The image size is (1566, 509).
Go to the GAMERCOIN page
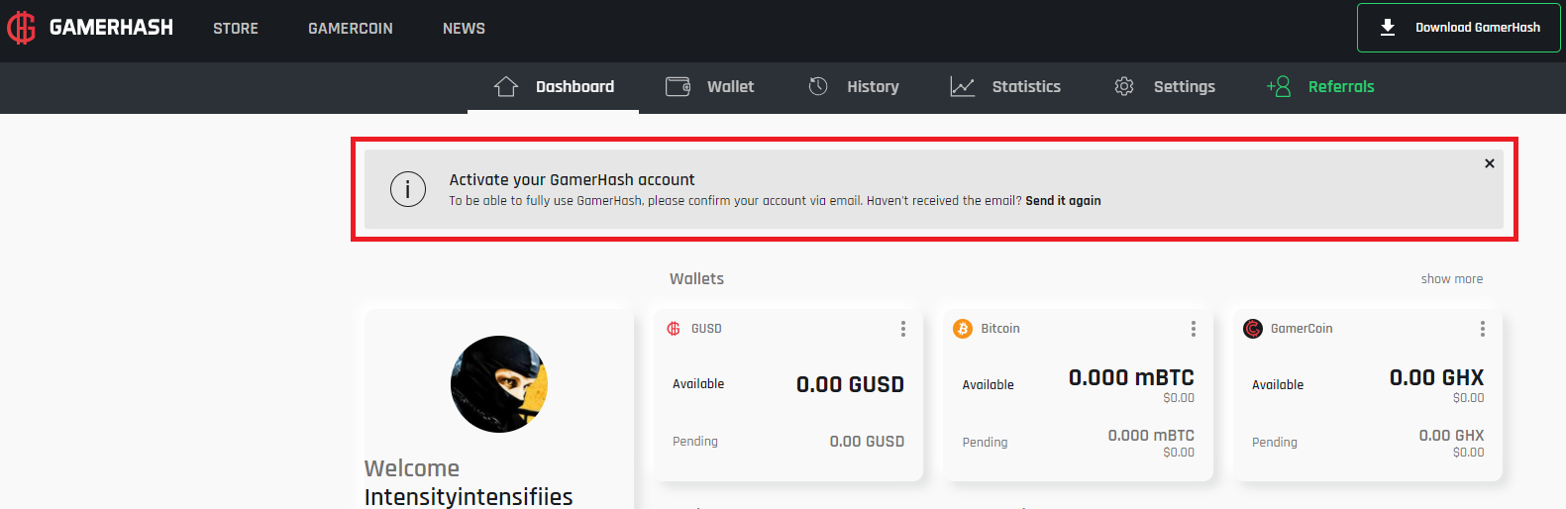pyautogui.click(x=351, y=29)
